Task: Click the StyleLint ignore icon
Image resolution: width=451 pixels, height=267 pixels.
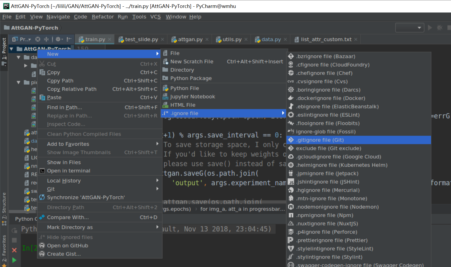Action: coord(291,248)
